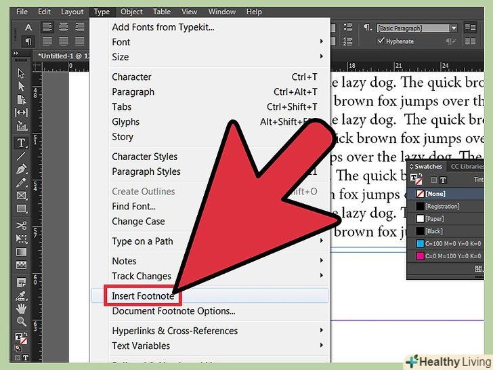Toggle formatting affects container in Swatches

(433, 180)
